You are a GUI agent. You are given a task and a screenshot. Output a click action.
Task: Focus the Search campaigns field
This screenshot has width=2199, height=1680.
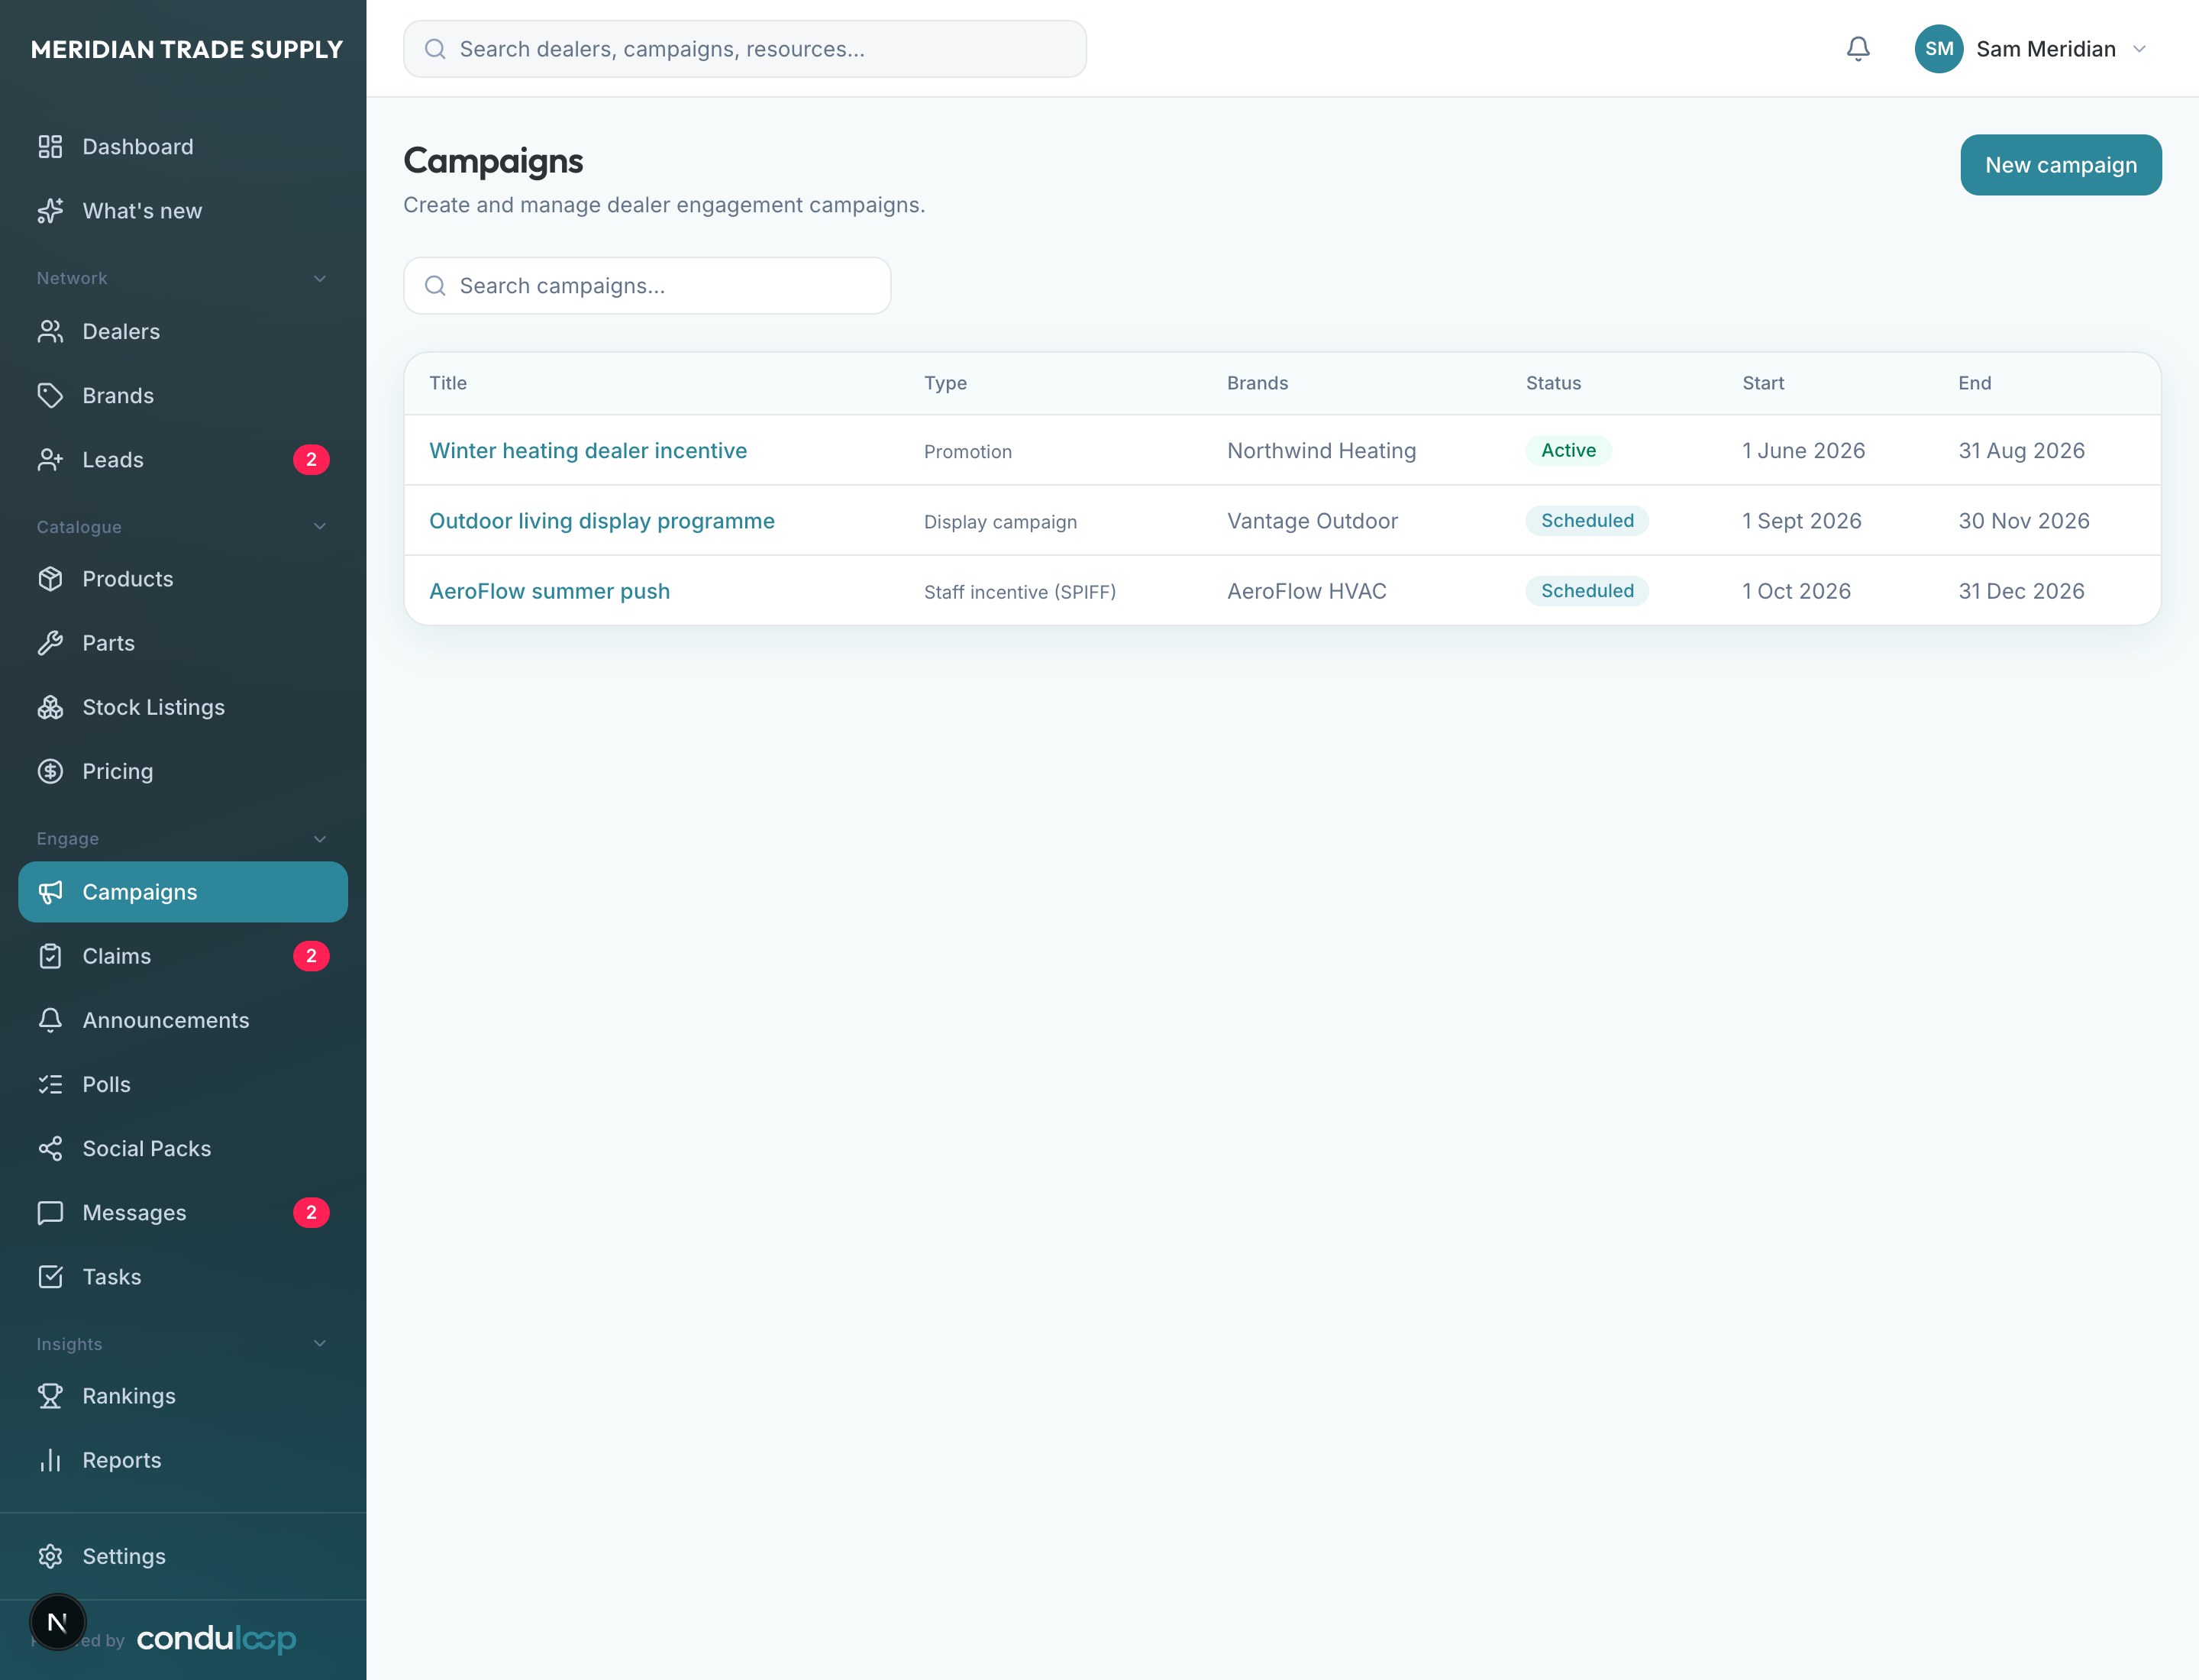pos(647,286)
